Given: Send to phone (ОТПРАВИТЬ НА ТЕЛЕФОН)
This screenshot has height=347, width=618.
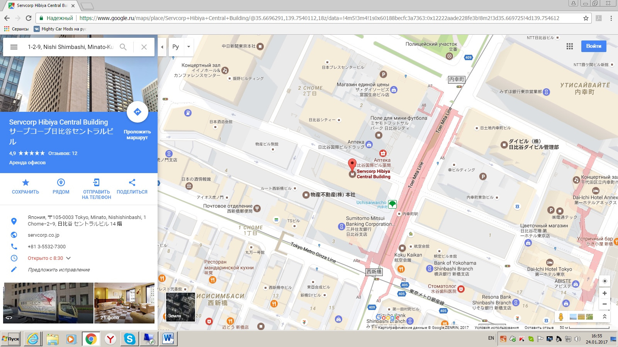Looking at the screenshot, I should [96, 182].
